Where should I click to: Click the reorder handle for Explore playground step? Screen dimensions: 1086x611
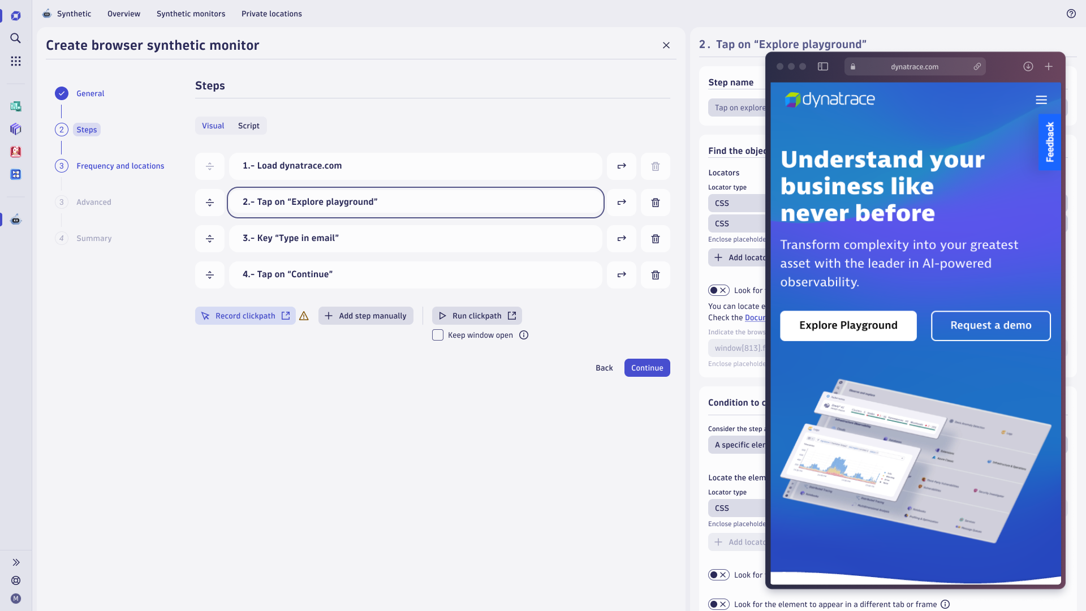pyautogui.click(x=210, y=203)
